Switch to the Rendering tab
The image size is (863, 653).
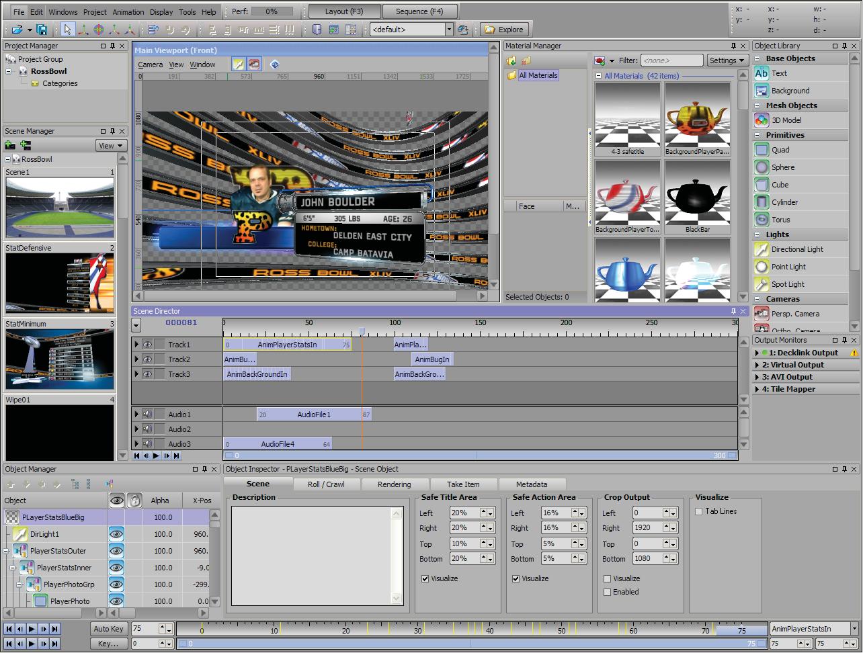click(x=394, y=484)
